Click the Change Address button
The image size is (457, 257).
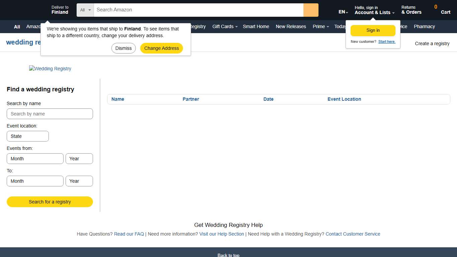pos(161,48)
